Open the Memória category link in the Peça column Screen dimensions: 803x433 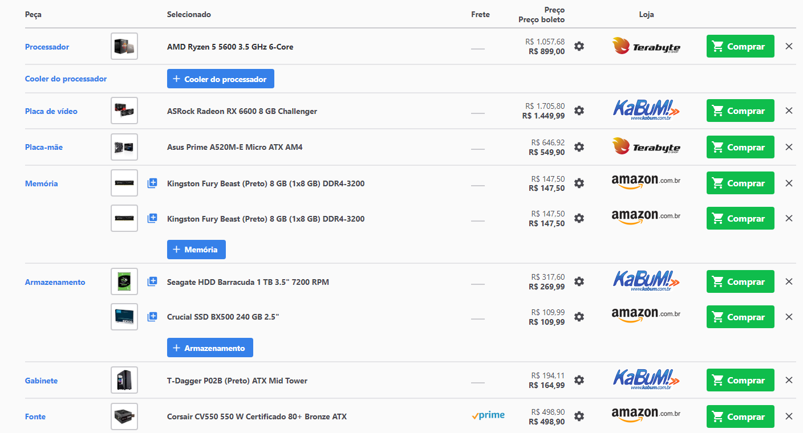click(x=42, y=183)
